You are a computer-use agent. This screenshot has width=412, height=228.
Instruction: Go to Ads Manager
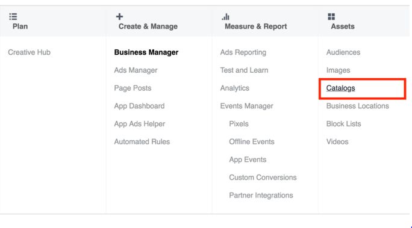point(136,70)
